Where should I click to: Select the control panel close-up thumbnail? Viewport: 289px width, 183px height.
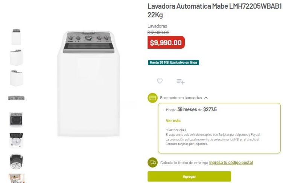pyautogui.click(x=16, y=98)
